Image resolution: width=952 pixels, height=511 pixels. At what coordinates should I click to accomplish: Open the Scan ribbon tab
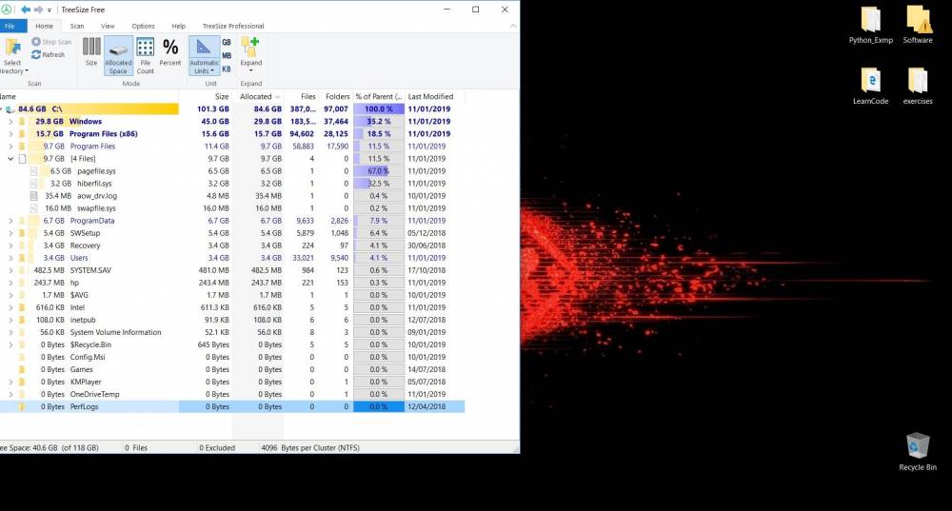point(77,26)
